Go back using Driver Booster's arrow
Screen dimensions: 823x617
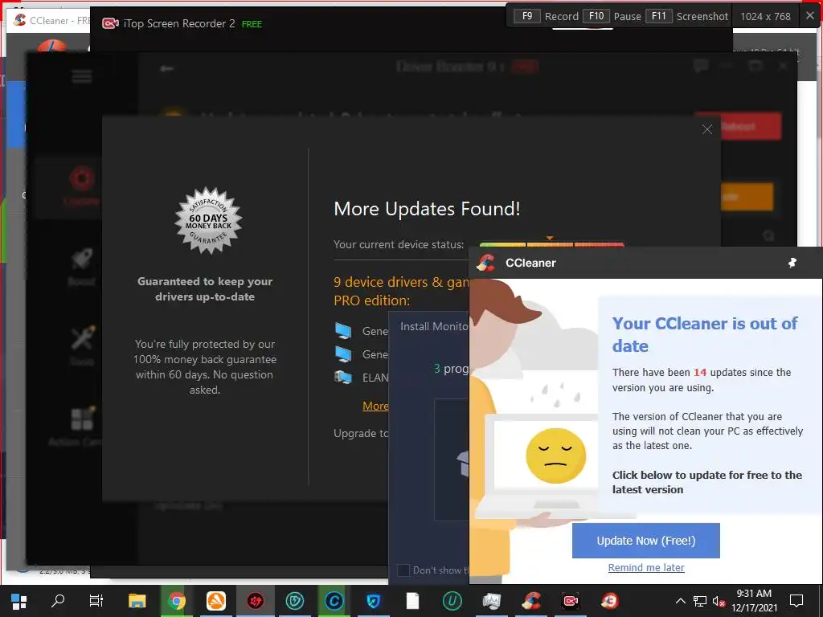coord(166,68)
